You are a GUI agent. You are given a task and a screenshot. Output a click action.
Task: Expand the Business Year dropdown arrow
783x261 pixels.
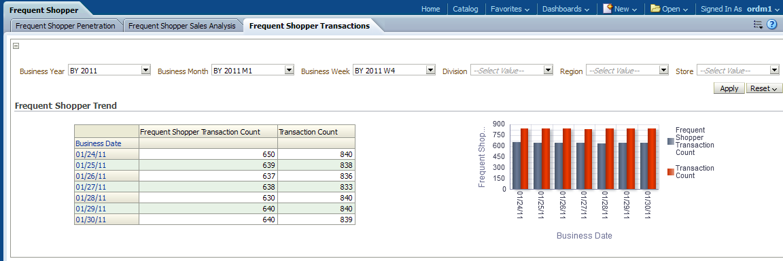click(x=146, y=71)
